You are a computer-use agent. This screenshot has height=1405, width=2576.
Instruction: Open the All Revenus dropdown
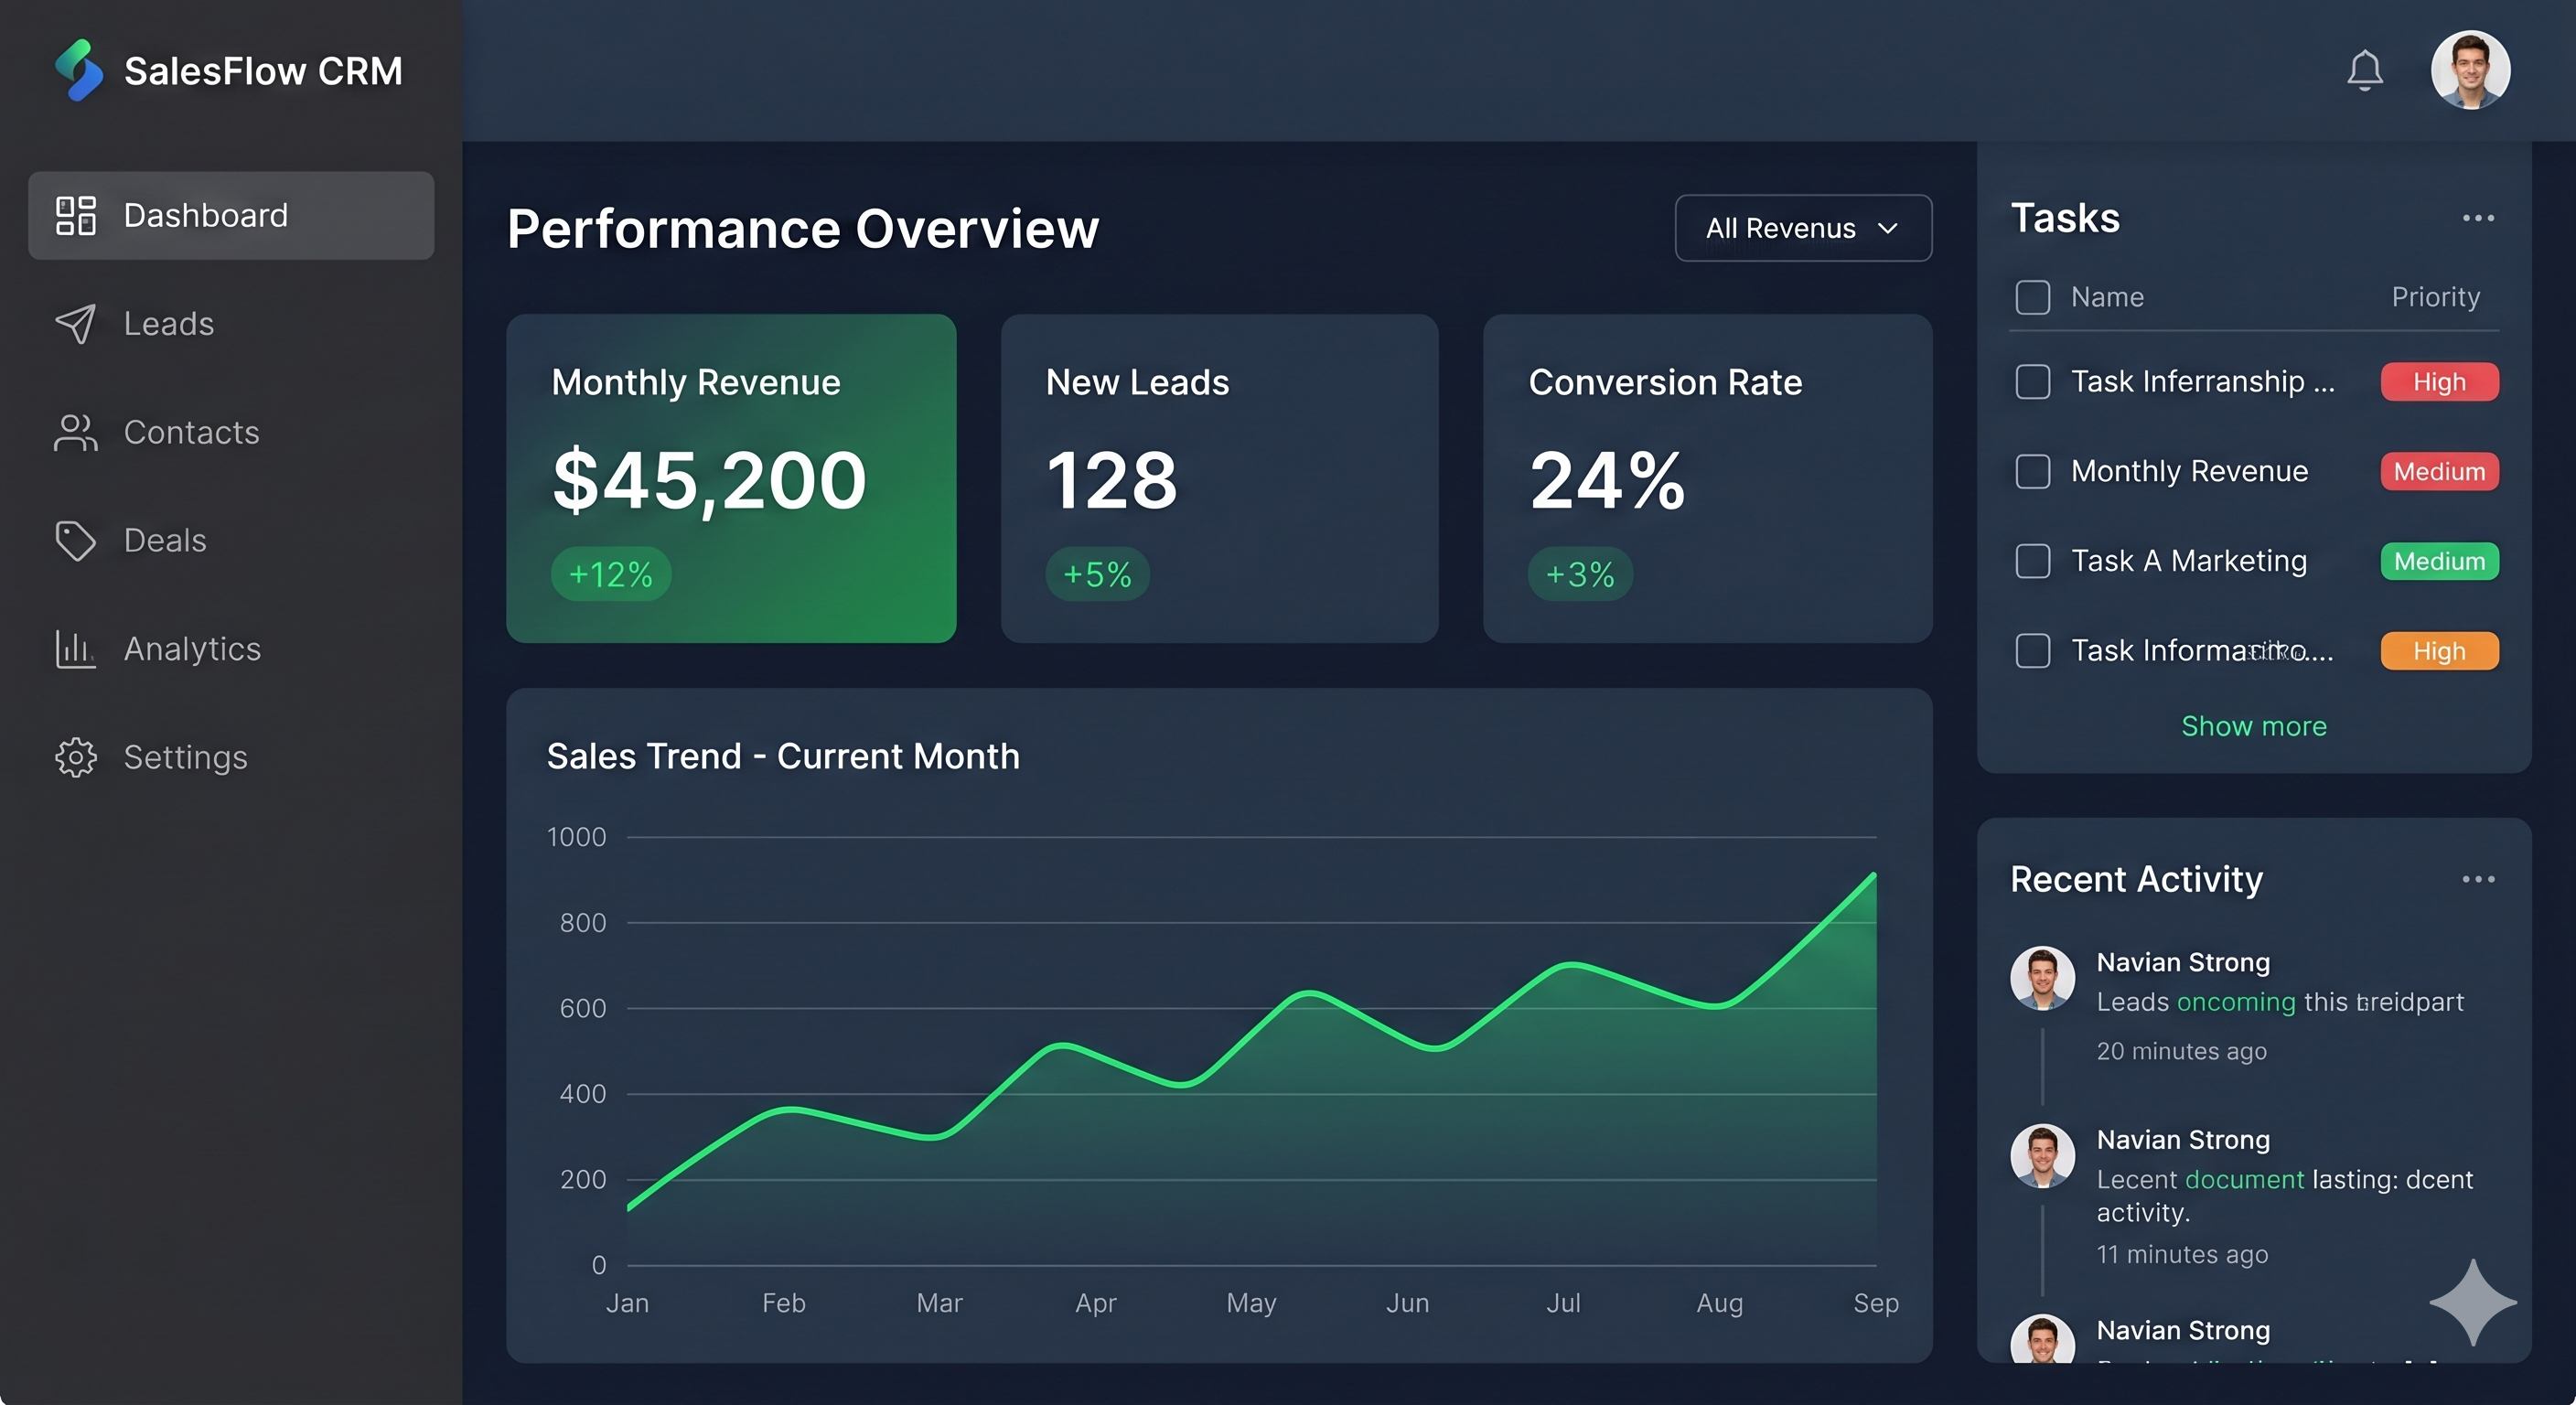[1803, 228]
